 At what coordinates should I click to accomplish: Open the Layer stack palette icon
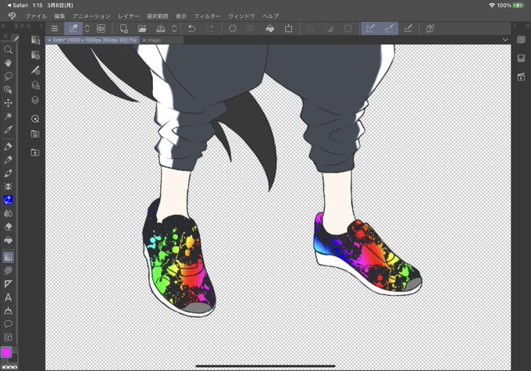(35, 100)
